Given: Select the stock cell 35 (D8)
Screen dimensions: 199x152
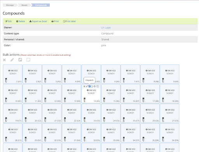Looking at the screenshot, I should coord(150,133).
